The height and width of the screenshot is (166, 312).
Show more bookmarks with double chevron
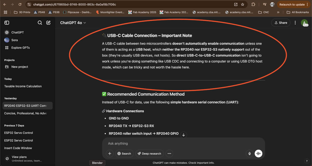[x=278, y=12]
